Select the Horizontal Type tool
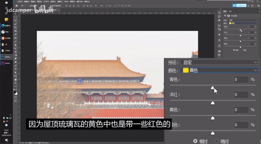The width and height of the screenshot is (261, 144). click(16, 69)
